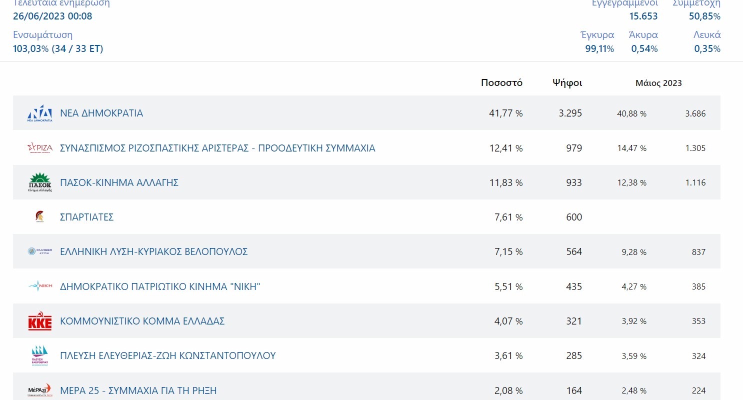Click KKE percentage 4,07 %
This screenshot has width=743, height=400.
tap(508, 321)
